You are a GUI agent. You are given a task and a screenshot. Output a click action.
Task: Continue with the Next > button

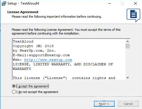(x=104, y=104)
